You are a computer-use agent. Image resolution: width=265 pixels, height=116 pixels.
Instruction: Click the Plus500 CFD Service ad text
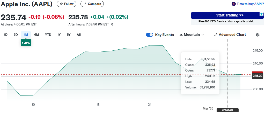[x=226, y=22]
